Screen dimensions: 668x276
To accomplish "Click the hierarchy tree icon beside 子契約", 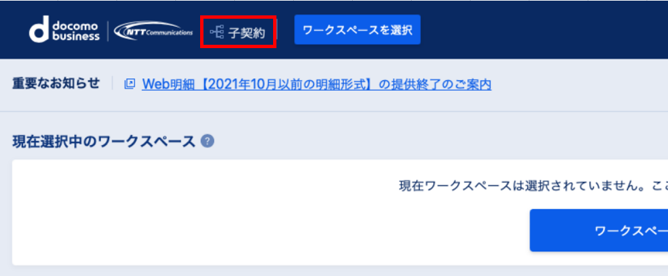I will tap(217, 32).
